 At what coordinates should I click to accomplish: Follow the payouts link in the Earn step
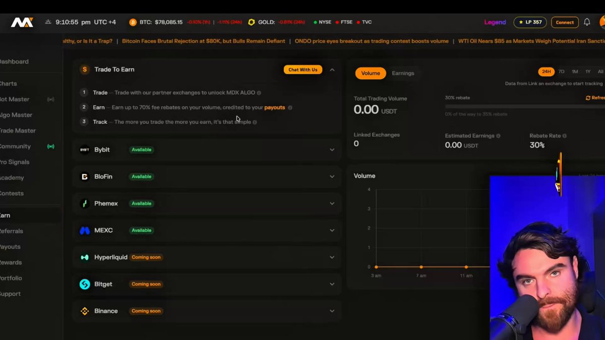click(x=275, y=107)
